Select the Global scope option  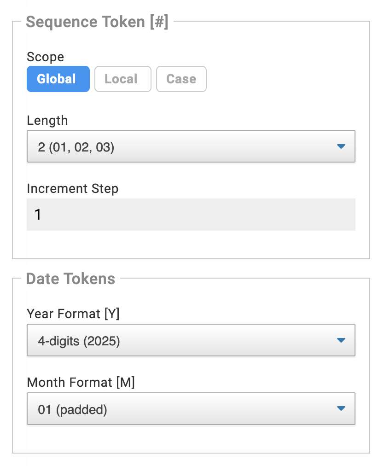coord(58,79)
